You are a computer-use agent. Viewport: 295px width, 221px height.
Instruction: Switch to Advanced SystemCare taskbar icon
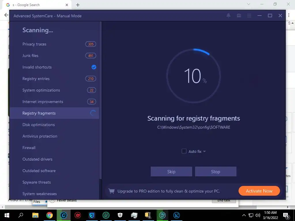64,215
